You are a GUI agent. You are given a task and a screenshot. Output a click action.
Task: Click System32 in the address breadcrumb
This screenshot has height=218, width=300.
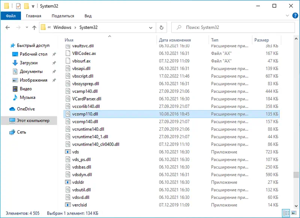(88, 27)
